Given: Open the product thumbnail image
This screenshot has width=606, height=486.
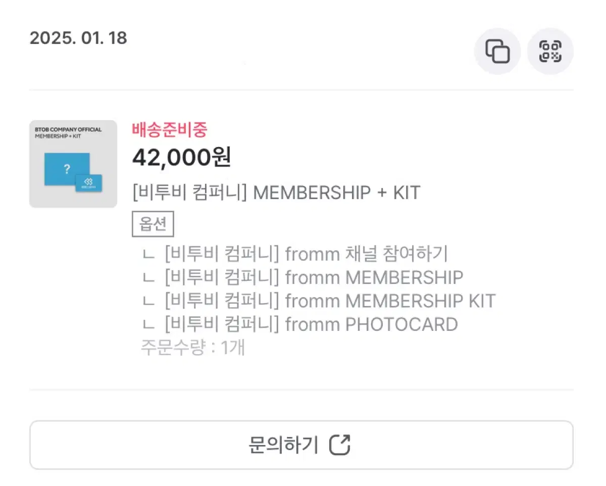Looking at the screenshot, I should click(x=73, y=163).
